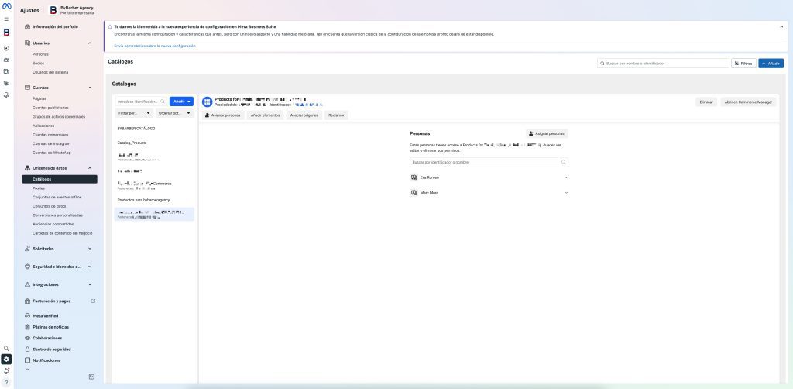Go to Personas in the sidebar

coord(40,54)
